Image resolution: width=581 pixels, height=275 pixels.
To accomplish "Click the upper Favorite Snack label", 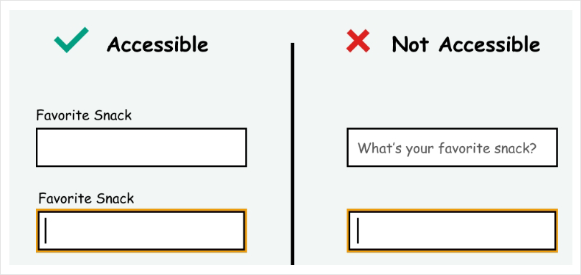I will point(84,115).
